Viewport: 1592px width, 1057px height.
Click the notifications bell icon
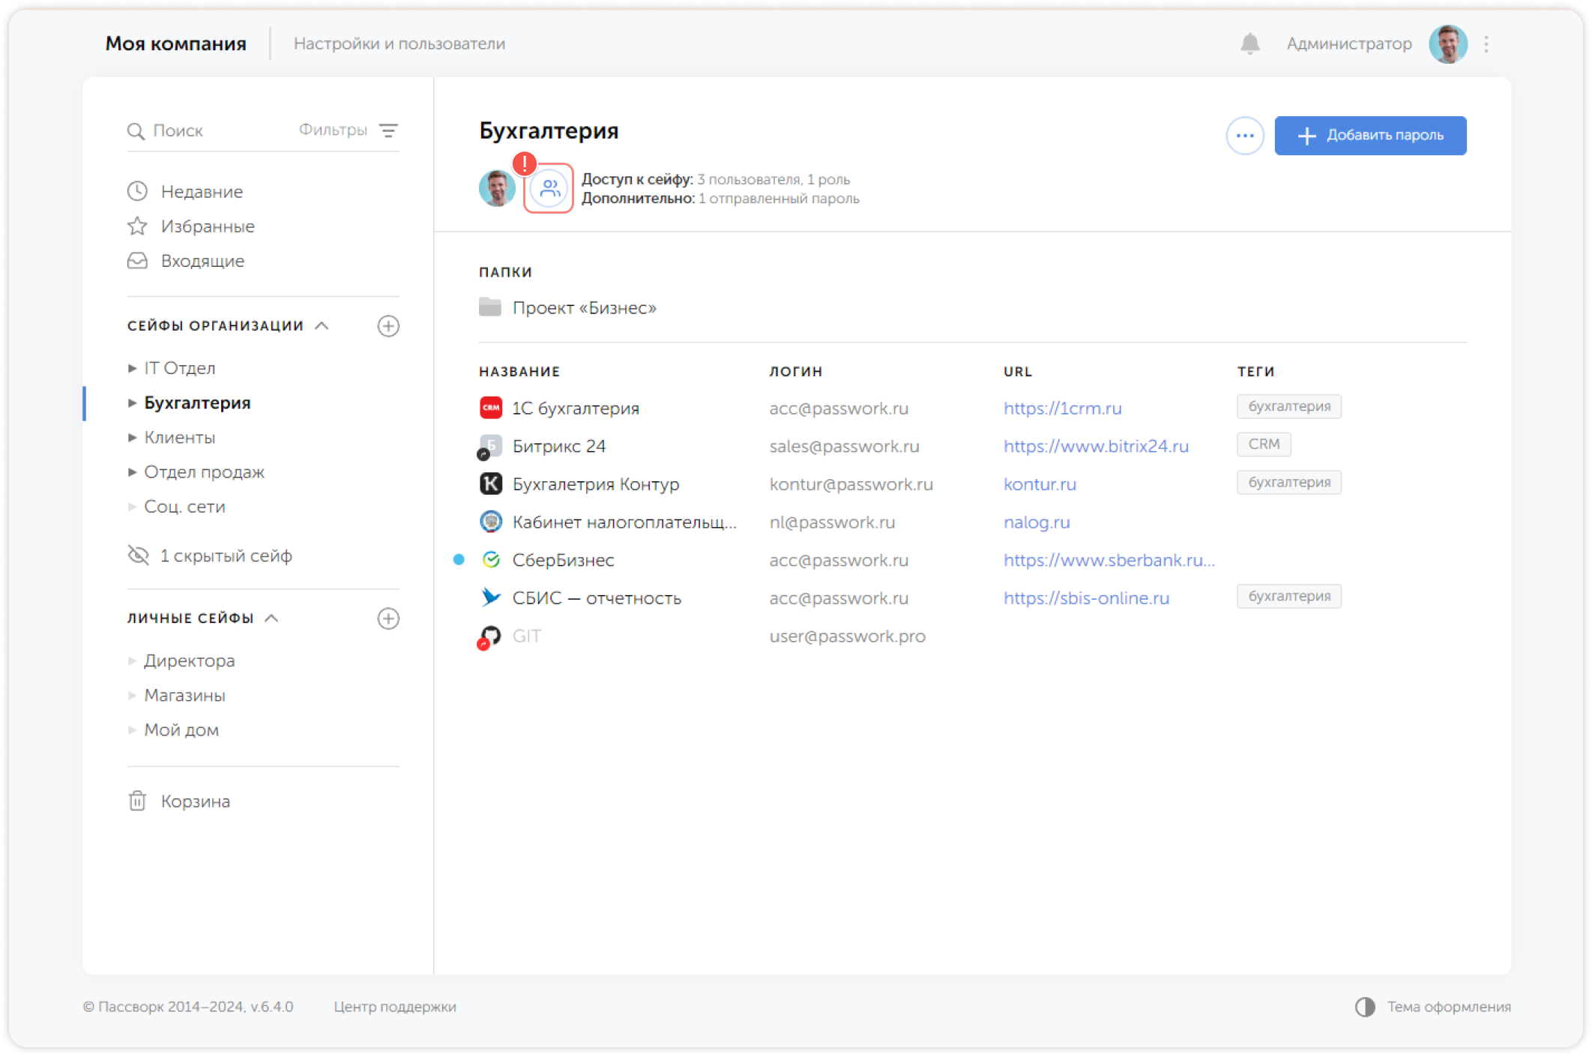tap(1249, 44)
